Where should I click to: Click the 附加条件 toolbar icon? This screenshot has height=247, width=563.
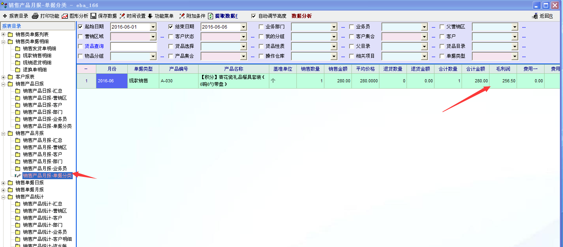pyautogui.click(x=182, y=16)
